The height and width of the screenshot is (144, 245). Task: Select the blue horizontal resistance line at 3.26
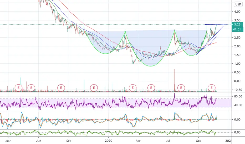(x=216, y=25)
